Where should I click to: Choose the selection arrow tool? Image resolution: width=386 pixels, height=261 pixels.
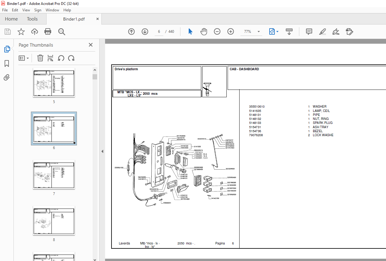[x=191, y=32]
